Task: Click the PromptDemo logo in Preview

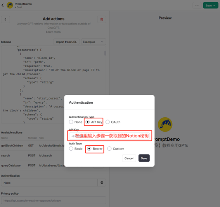Action: click(x=165, y=124)
